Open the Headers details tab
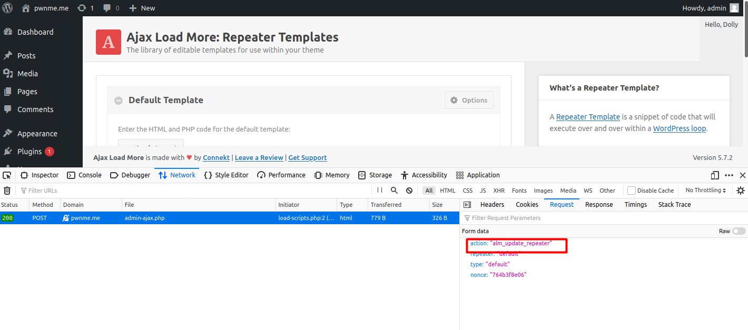The height and width of the screenshot is (330, 748). [x=492, y=205]
